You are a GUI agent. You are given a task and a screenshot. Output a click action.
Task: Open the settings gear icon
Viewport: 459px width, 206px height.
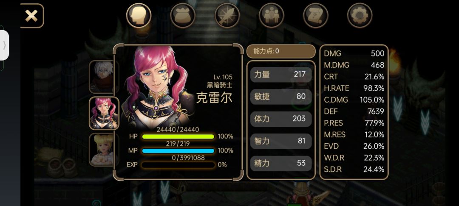tap(360, 15)
